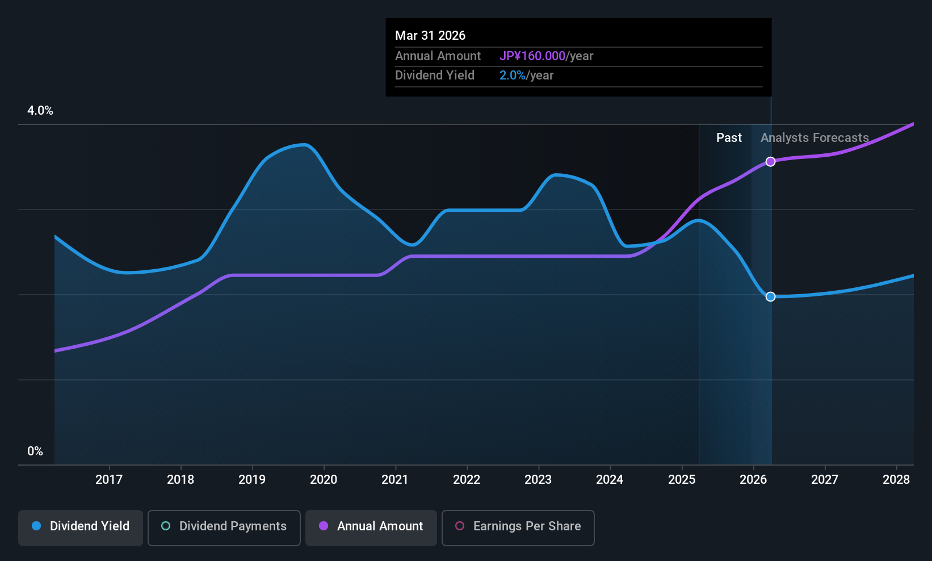Select the blue data point marker on chart
Viewport: 932px width, 561px height.
pos(770,296)
